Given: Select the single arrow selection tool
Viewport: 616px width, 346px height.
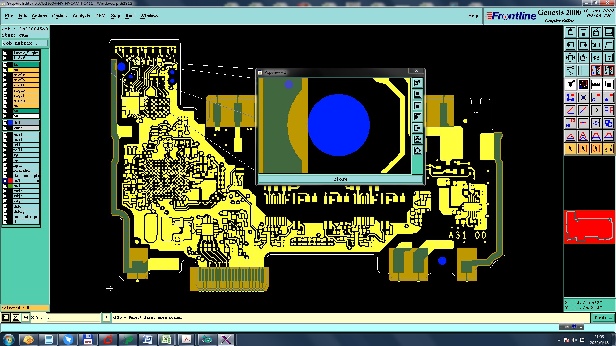Looking at the screenshot, I should (x=570, y=148).
